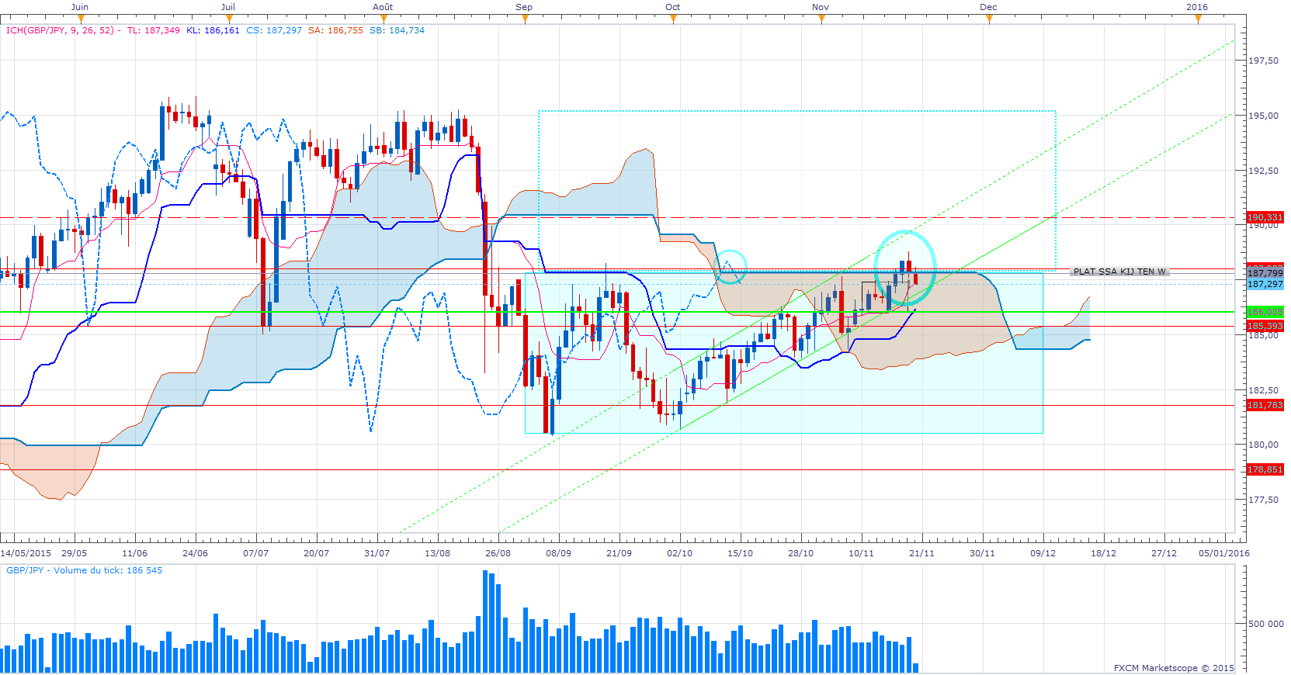1291x675 pixels.
Task: Click the 14/05/2015 date axis label
Action: [26, 553]
